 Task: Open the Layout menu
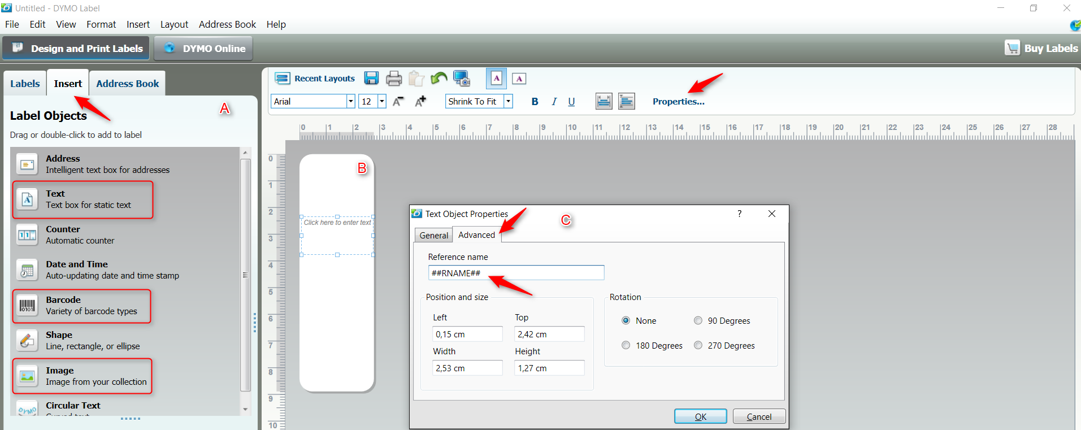click(x=174, y=24)
